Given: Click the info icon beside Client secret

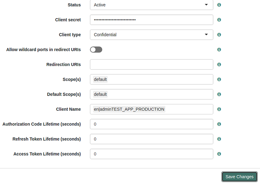Looking at the screenshot, I should tap(219, 20).
